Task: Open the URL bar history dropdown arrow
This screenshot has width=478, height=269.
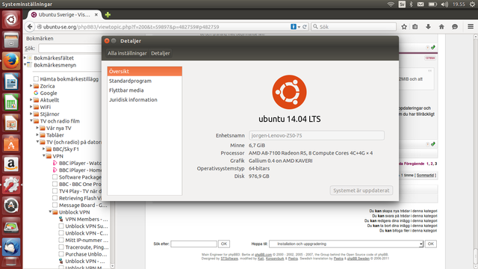Action: pyautogui.click(x=299, y=27)
